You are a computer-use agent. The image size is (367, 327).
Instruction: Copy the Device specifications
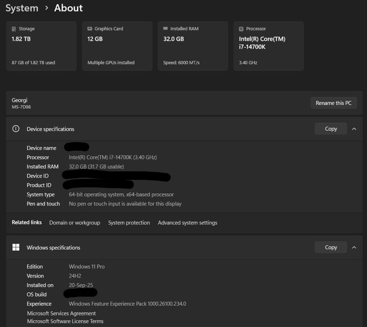330,129
